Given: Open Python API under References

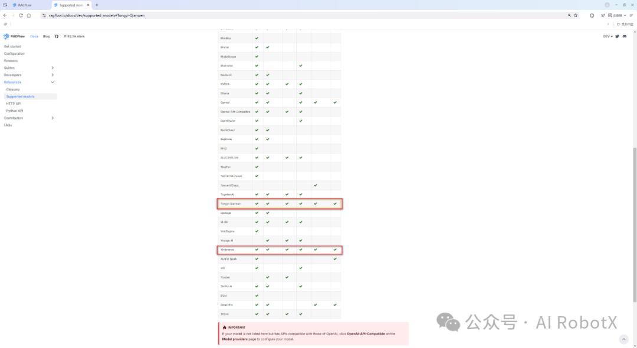Looking at the screenshot, I should [x=15, y=111].
